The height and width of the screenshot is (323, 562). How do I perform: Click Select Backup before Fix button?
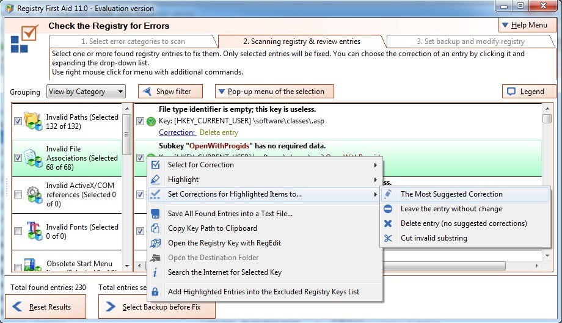[x=157, y=307]
